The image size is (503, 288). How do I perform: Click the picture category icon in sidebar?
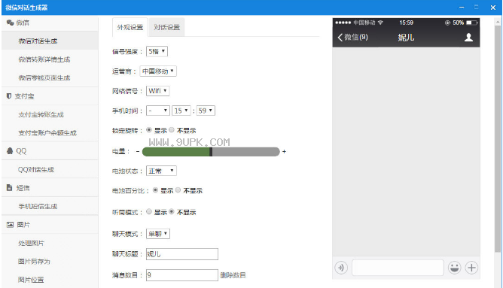point(10,225)
